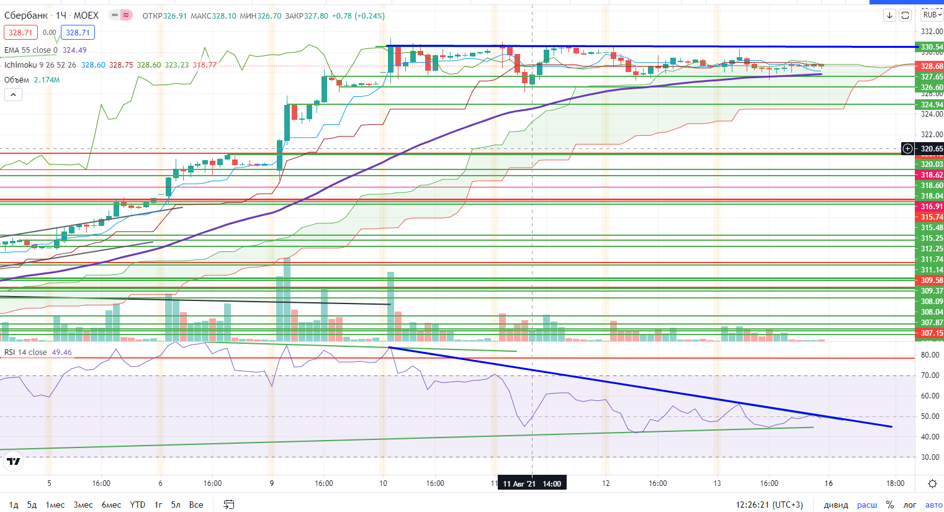Select the Ichimoku 9 26 52 26 legend
The height and width of the screenshot is (512, 944).
click(40, 65)
